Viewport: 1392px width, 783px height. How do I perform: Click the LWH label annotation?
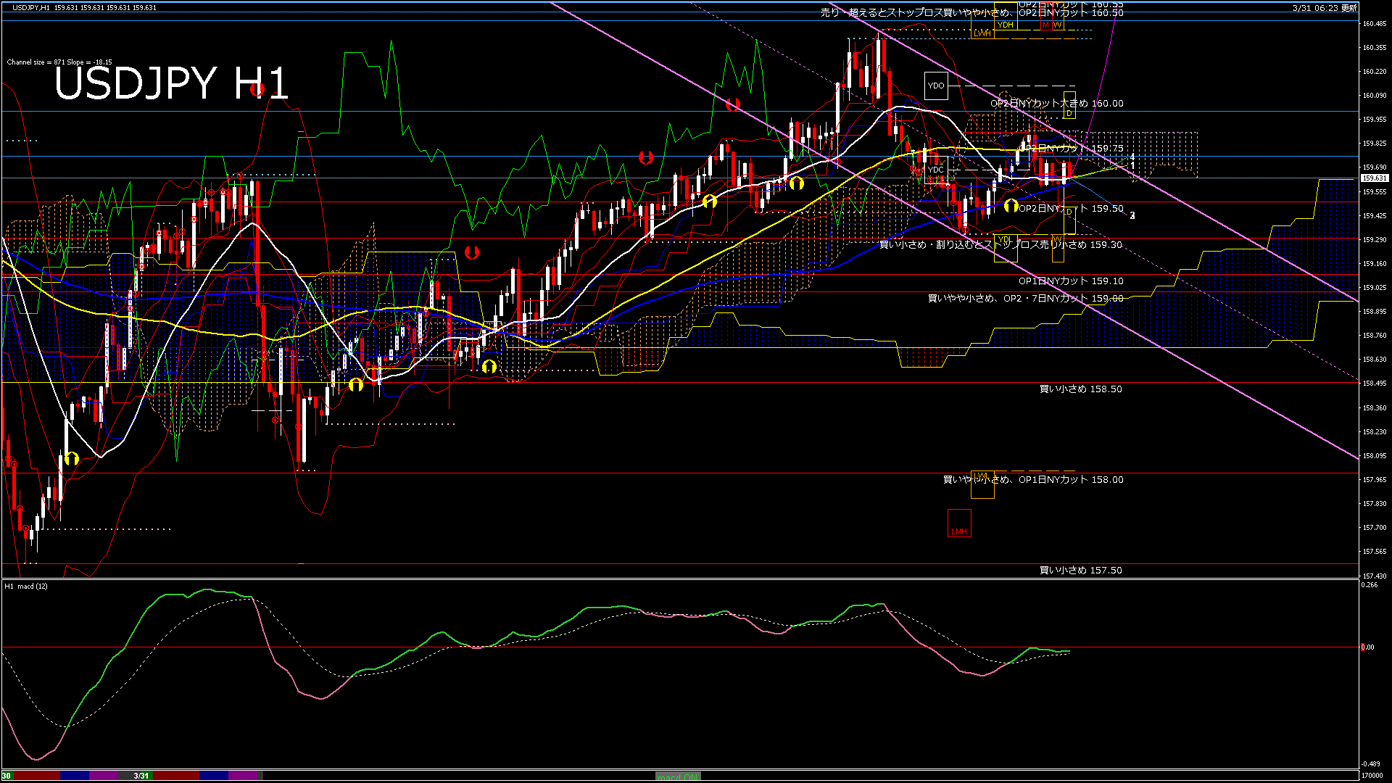click(x=984, y=32)
